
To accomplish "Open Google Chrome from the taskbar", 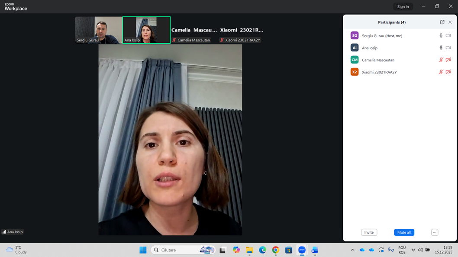I will point(275,250).
